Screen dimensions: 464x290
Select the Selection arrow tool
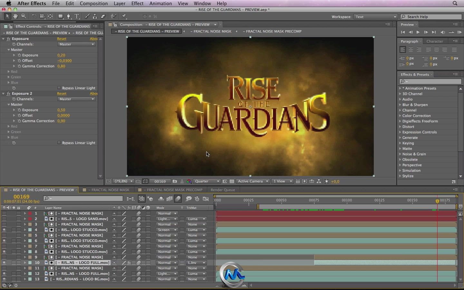7,16
